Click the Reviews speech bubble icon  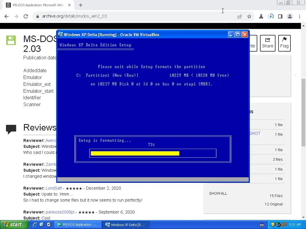coord(11,129)
